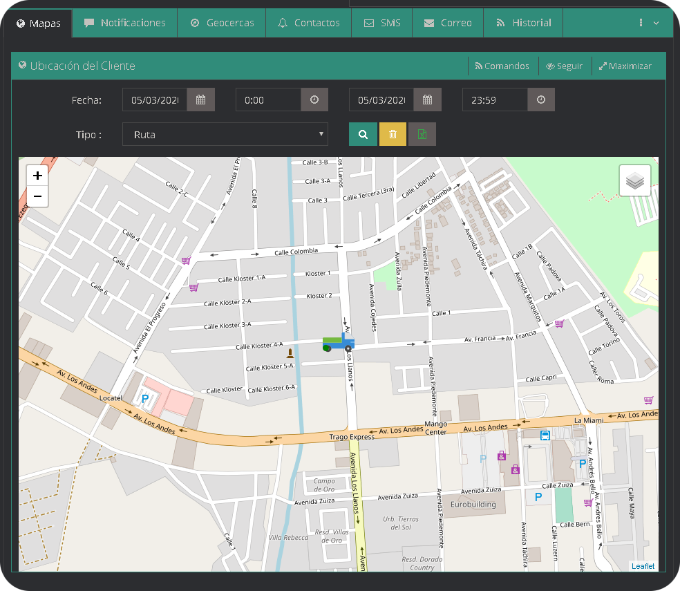
Task: Click the search (magnifying glass) button
Action: pyautogui.click(x=363, y=133)
